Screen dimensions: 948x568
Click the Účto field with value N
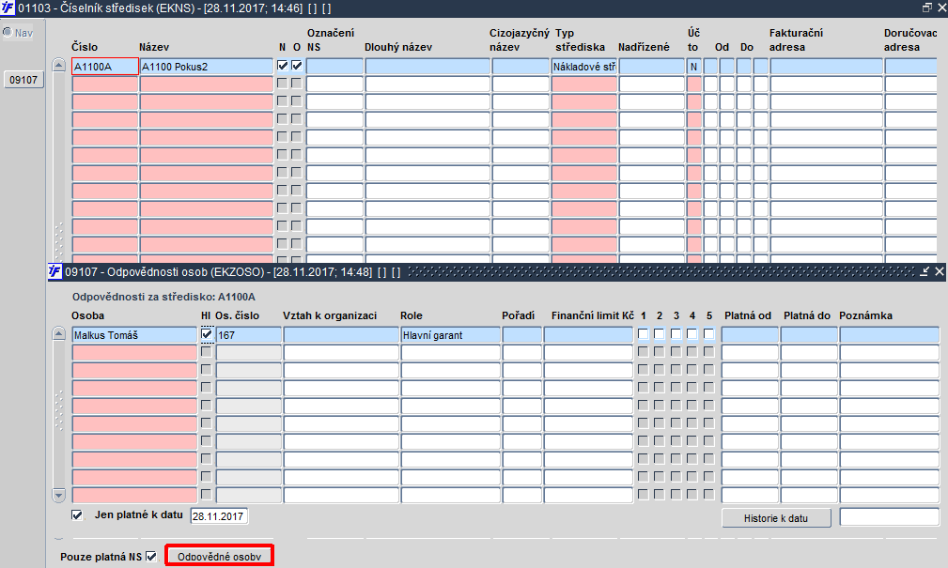pyautogui.click(x=694, y=67)
